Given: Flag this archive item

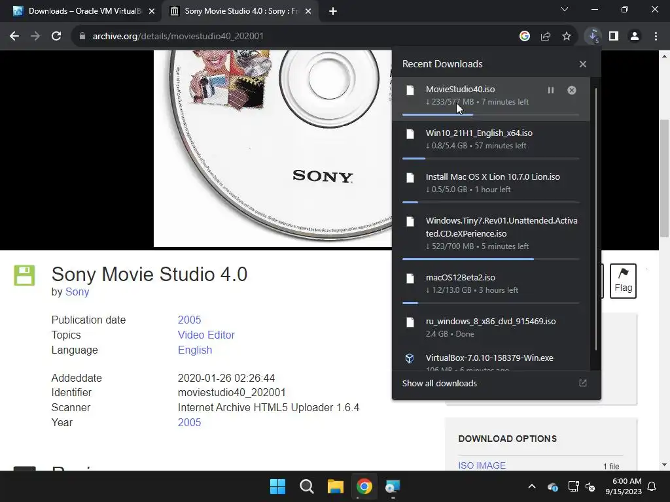Looking at the screenshot, I should [623, 281].
